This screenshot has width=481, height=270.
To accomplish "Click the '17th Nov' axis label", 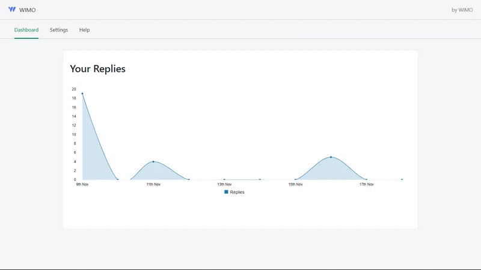I will pos(367,184).
